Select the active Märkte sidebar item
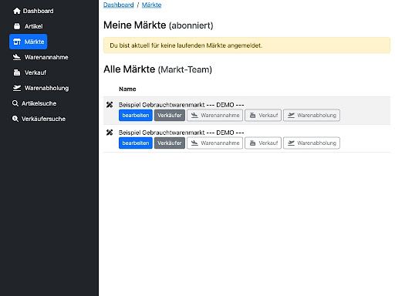The image size is (395, 296). pos(29,42)
